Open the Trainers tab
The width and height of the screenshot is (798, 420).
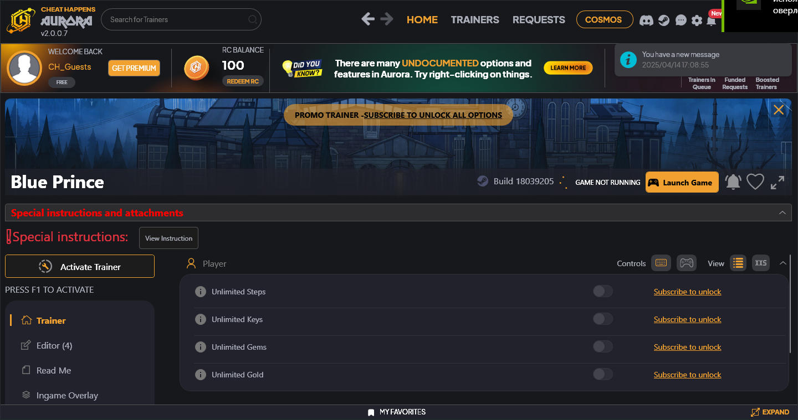tap(475, 20)
